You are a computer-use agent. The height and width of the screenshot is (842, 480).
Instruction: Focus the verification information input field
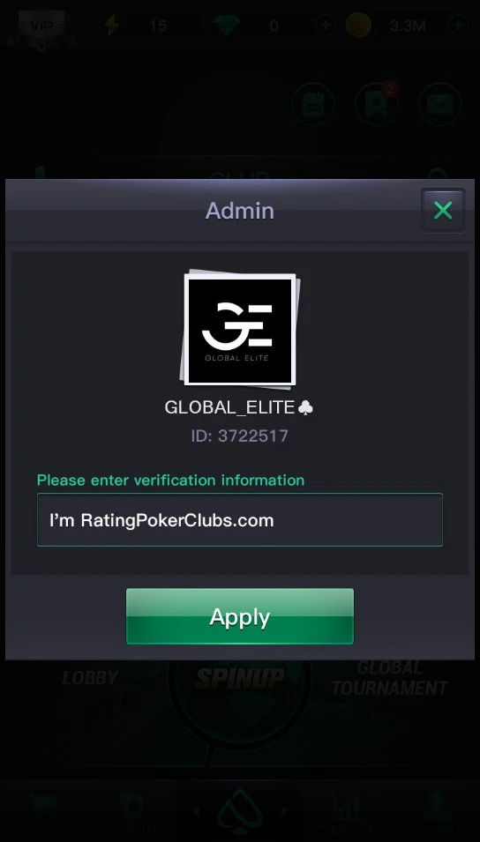tap(240, 520)
